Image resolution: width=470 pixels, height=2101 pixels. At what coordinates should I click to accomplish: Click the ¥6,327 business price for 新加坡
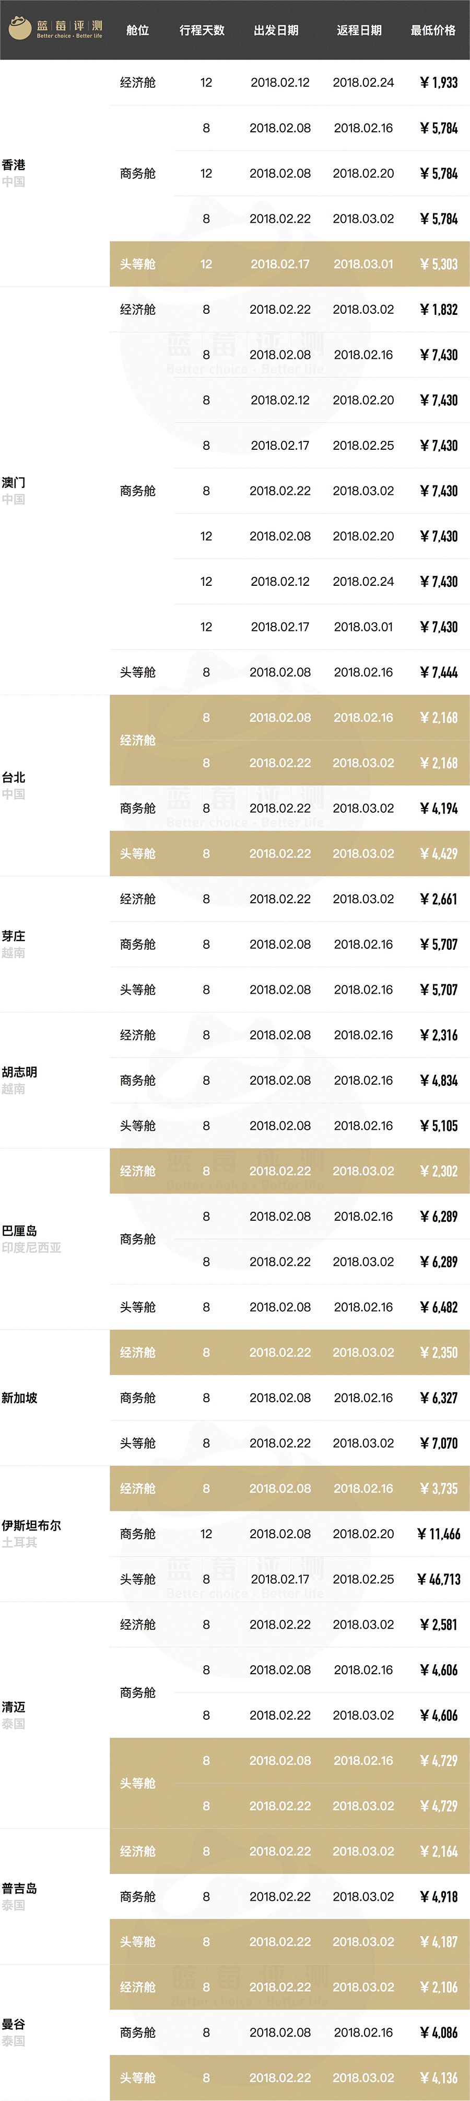pyautogui.click(x=438, y=1398)
